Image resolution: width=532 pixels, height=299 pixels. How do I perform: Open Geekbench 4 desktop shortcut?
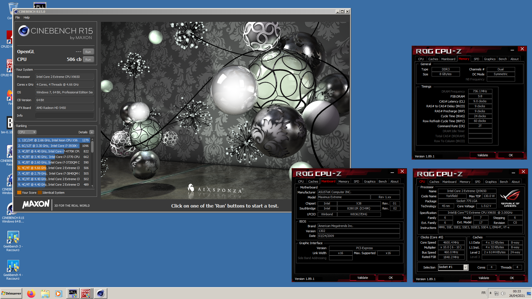point(13,270)
